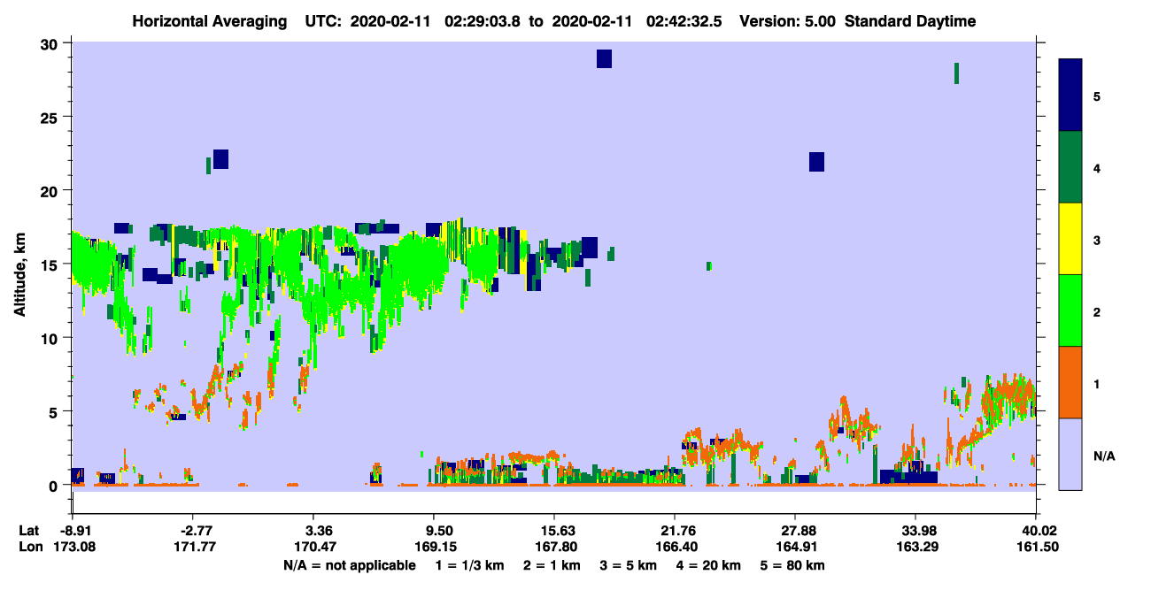Click the 'Standard Daytime' header text
Screen dimensions: 1151x590
point(910,21)
